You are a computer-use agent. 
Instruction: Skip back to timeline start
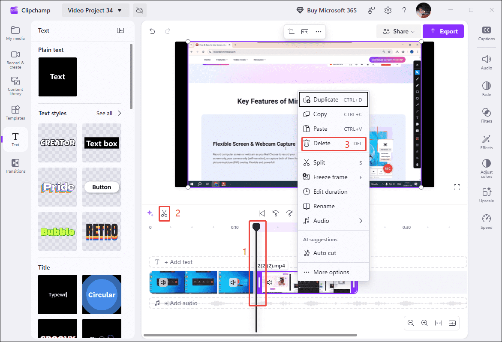(262, 213)
